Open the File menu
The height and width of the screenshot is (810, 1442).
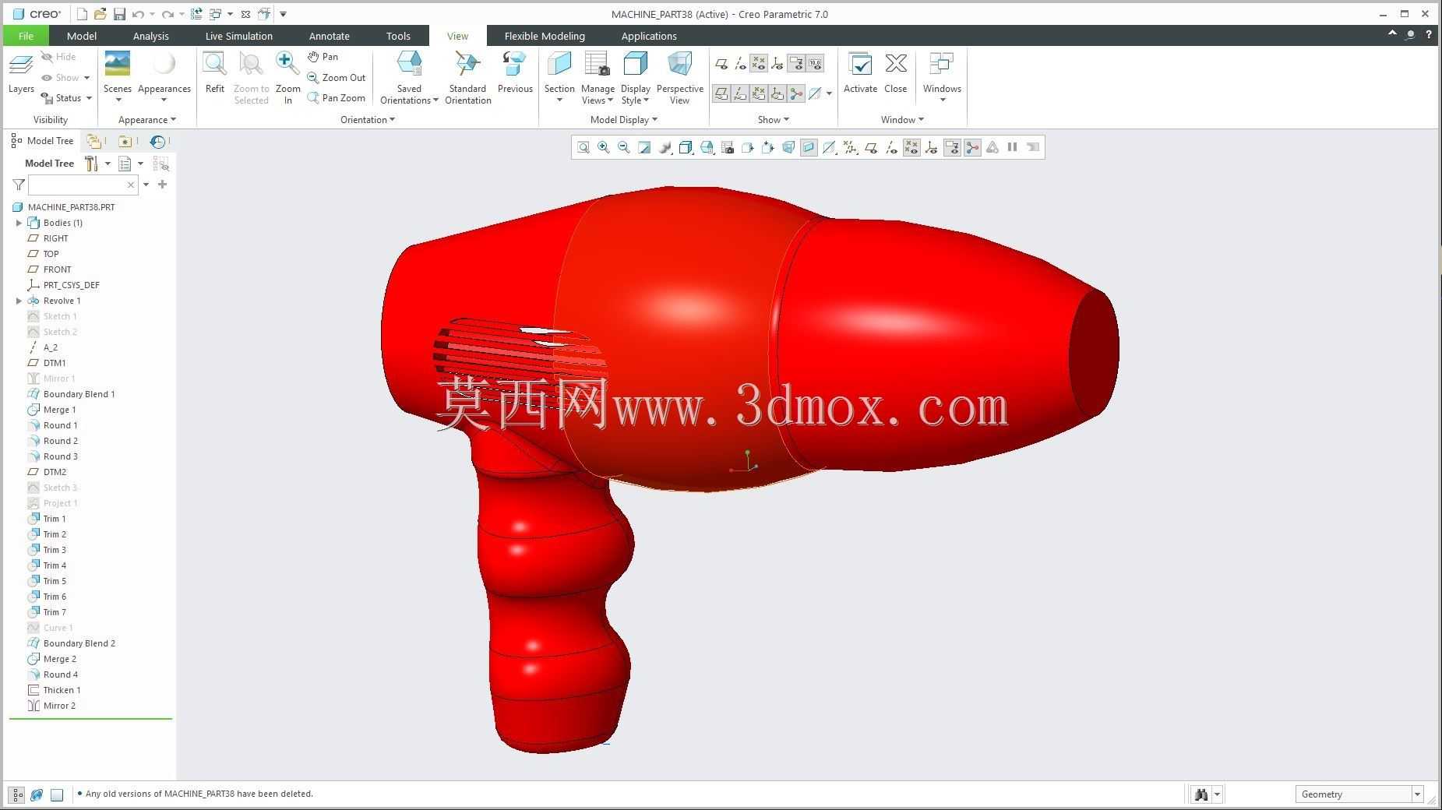(26, 36)
